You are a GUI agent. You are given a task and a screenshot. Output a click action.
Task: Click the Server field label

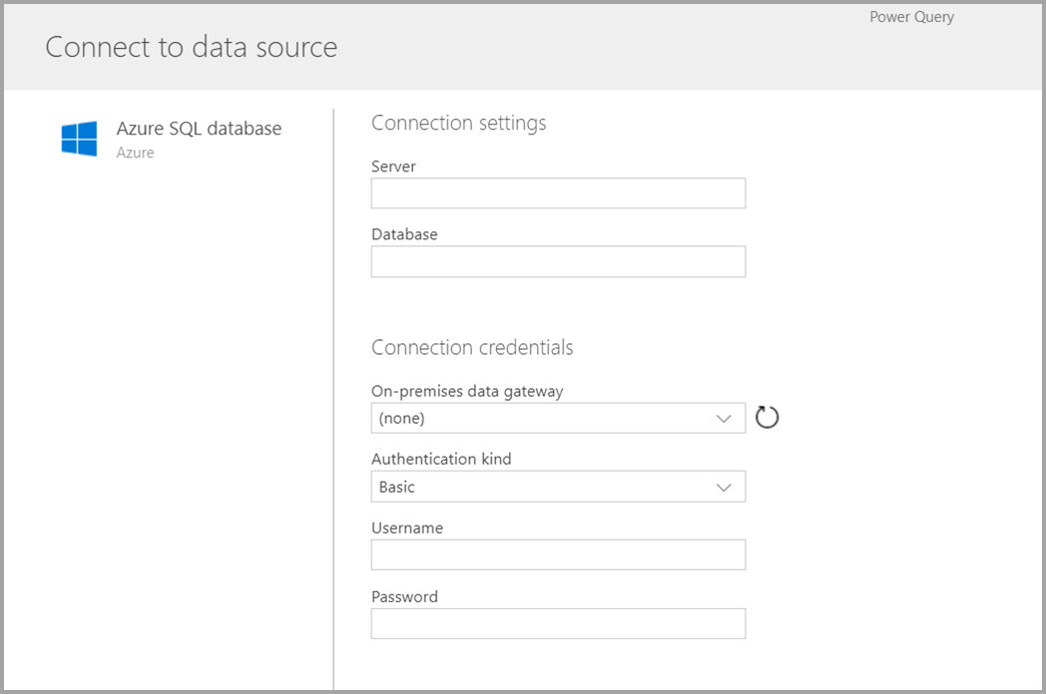pyautogui.click(x=392, y=167)
